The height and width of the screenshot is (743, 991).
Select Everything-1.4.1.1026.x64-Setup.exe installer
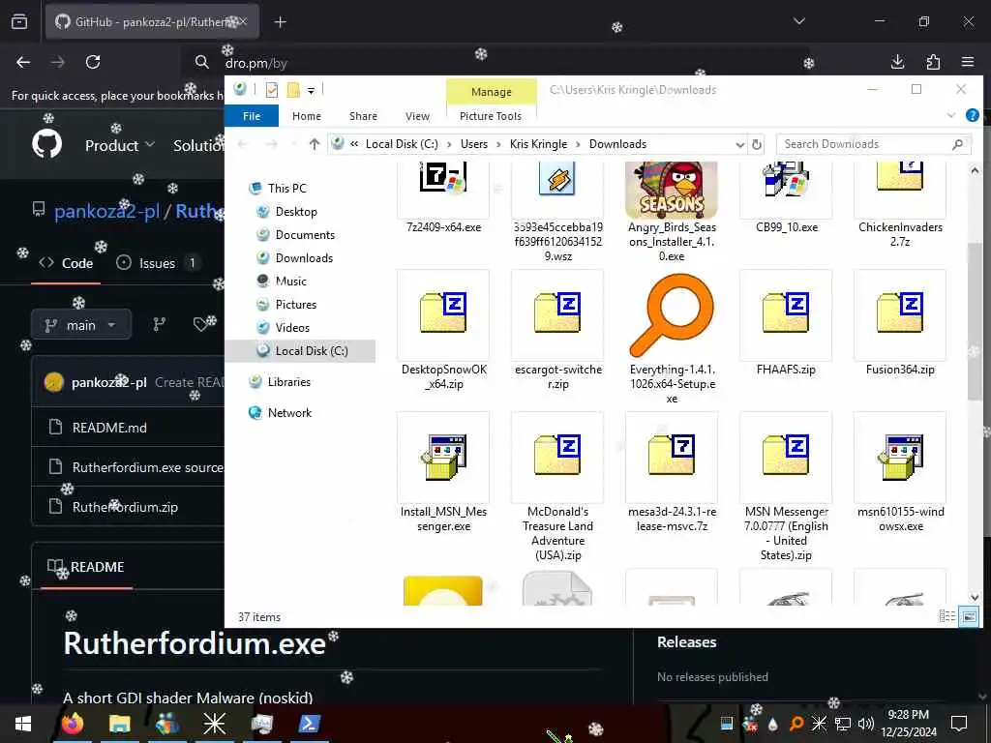point(672,338)
